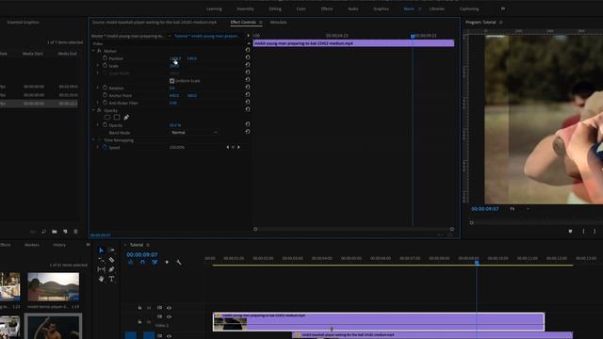Viewport: 603px width, 339px height.
Task: Go to previous Speed keyframe
Action: 227,147
